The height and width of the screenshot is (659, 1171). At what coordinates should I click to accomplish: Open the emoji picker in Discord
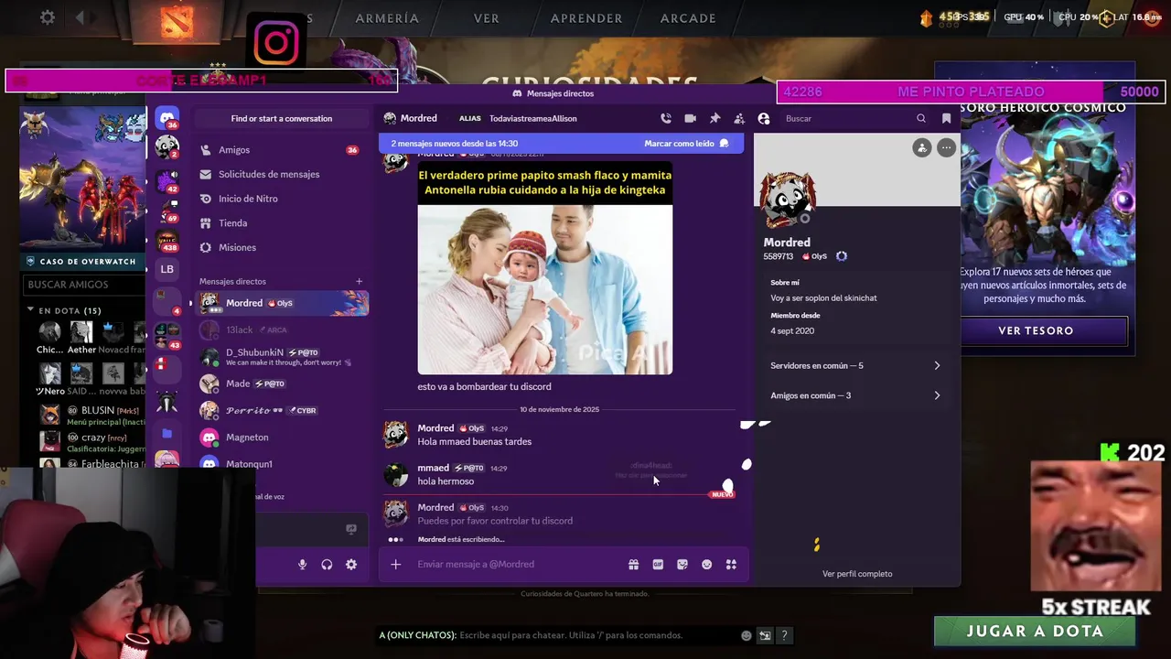click(x=706, y=565)
